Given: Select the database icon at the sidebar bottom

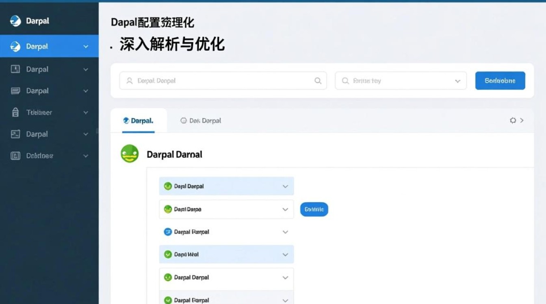Looking at the screenshot, I should tap(15, 156).
